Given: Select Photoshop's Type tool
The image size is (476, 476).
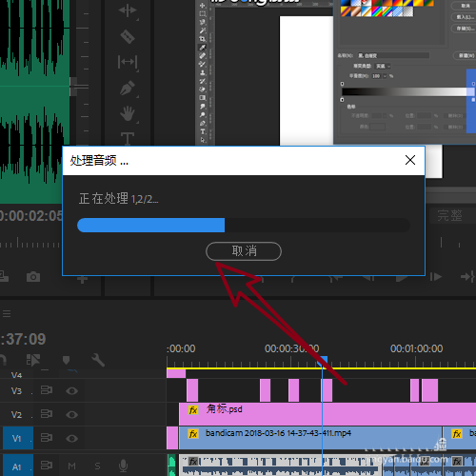Looking at the screenshot, I should tap(203, 131).
